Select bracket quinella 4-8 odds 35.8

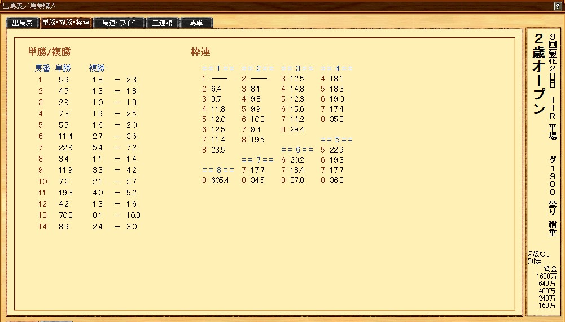337,119
